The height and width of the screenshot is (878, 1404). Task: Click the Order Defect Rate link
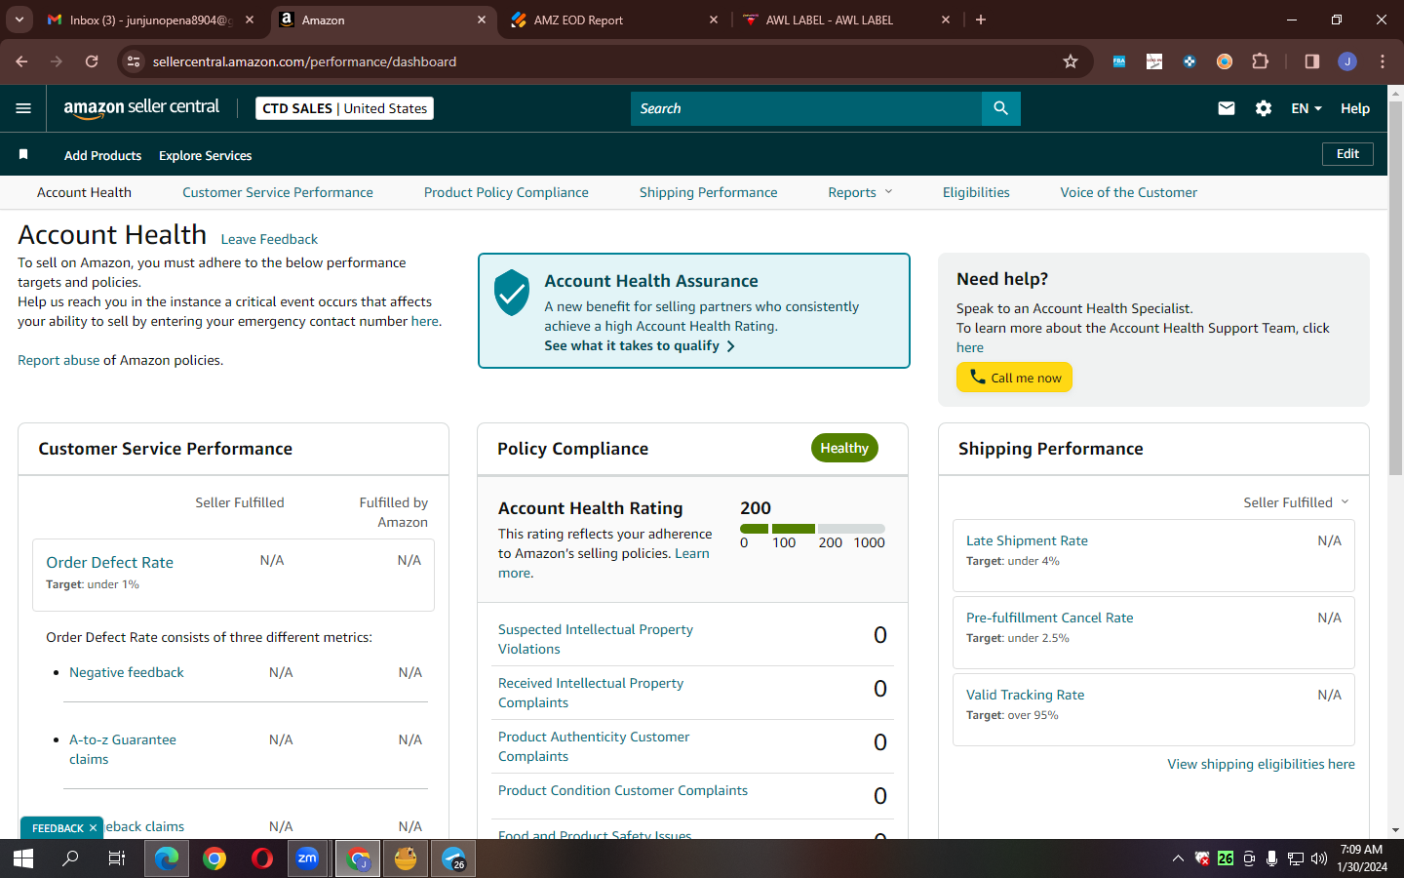click(x=109, y=562)
